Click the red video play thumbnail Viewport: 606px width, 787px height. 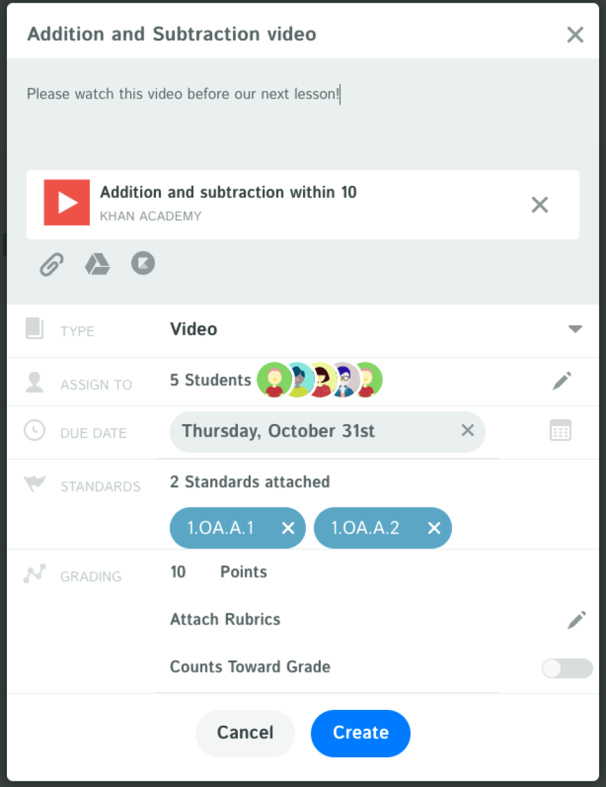(67, 203)
